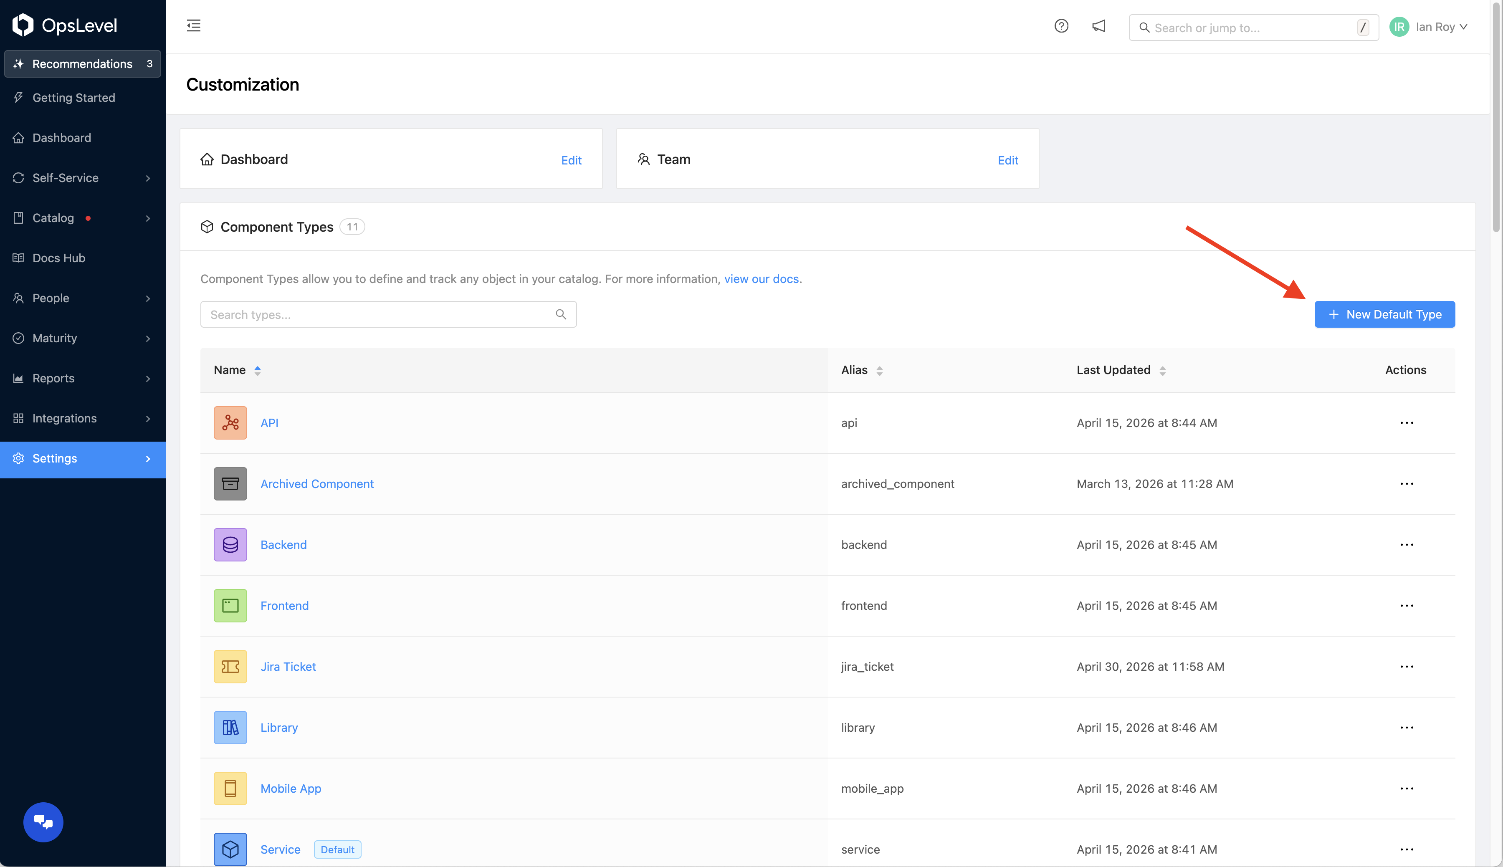
Task: Open the Service type link
Action: [x=281, y=849]
